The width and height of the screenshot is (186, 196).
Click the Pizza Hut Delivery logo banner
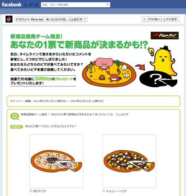click(x=165, y=36)
